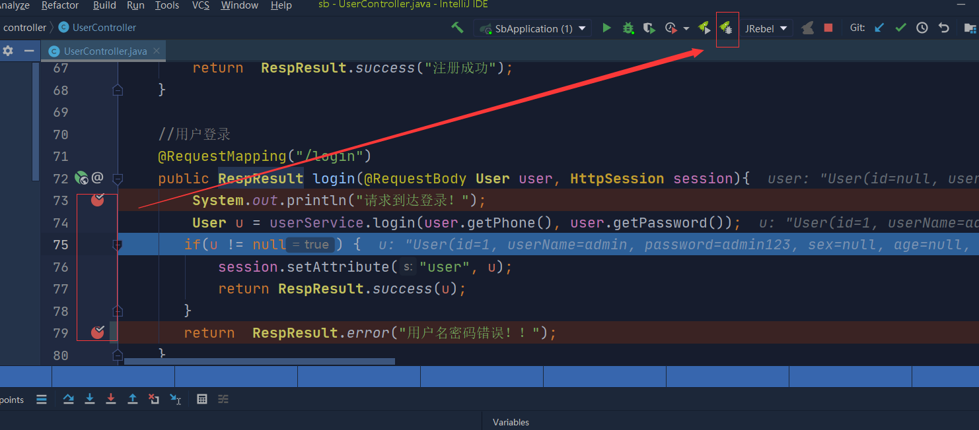Image resolution: width=979 pixels, height=430 pixels.
Task: Click the Force Step Into red arrow icon
Action: tap(111, 399)
